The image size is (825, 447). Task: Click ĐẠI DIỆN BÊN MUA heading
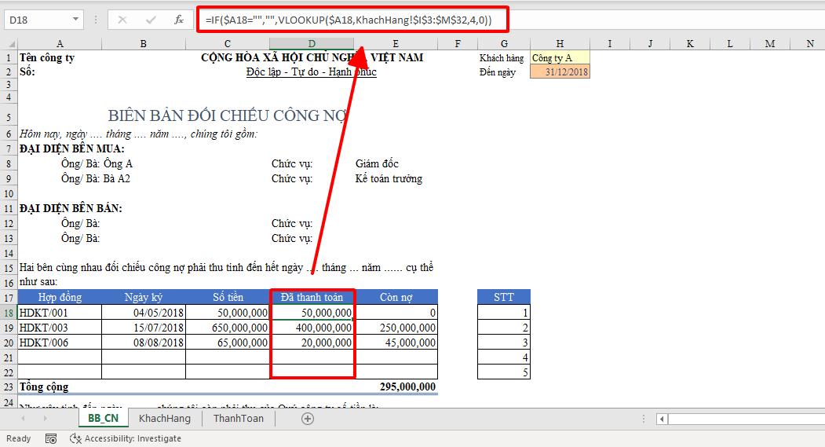click(x=72, y=148)
